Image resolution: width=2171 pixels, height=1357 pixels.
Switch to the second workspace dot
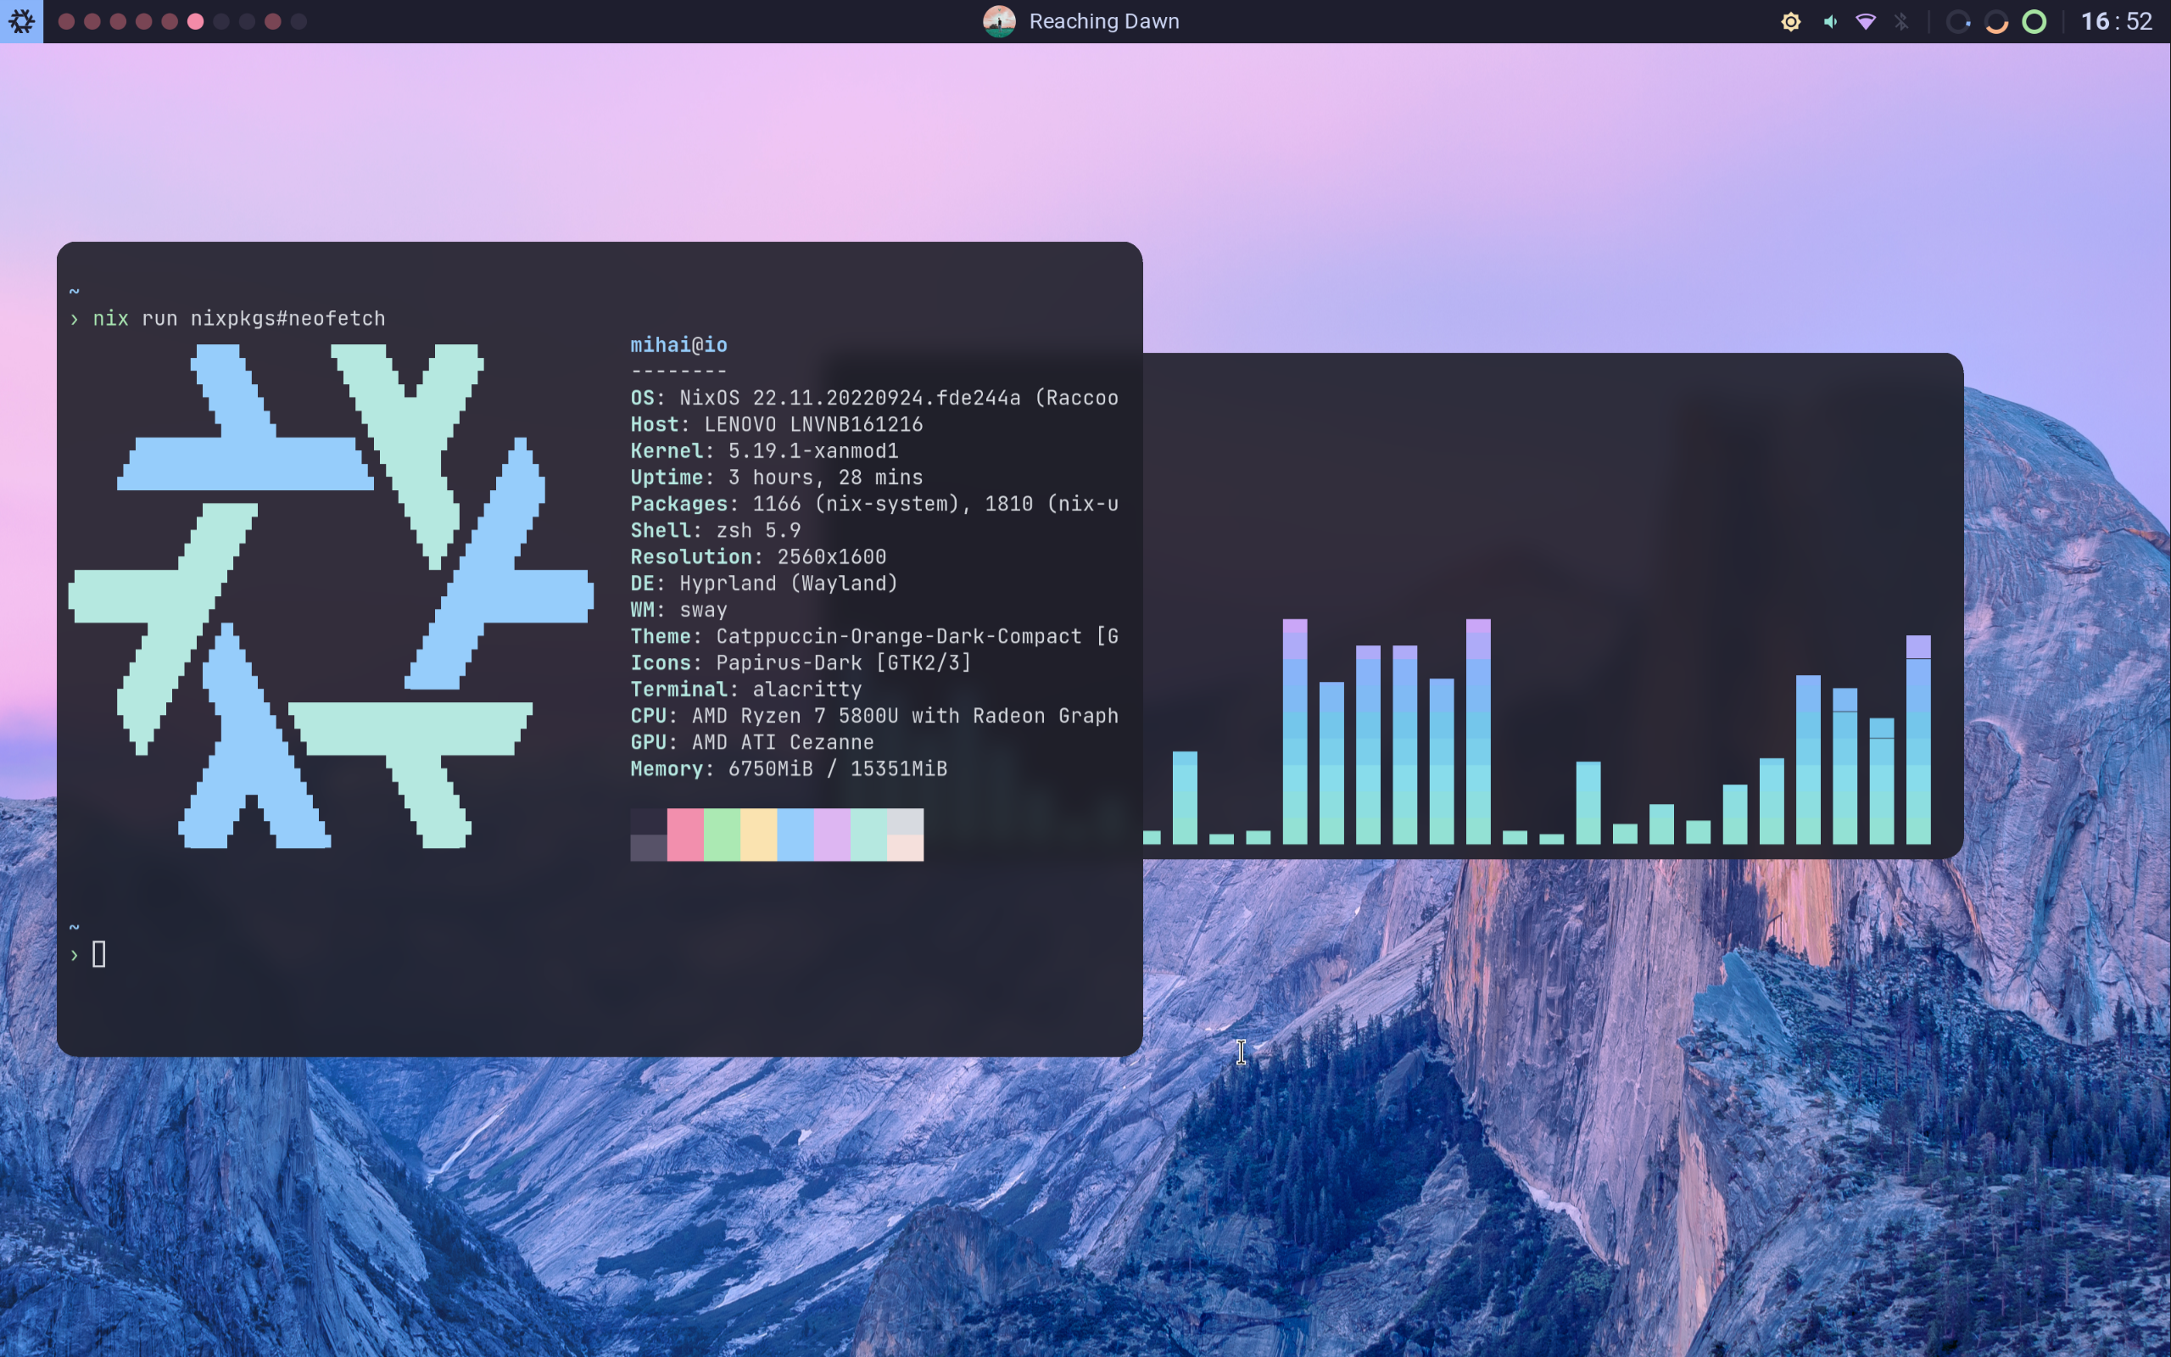92,21
